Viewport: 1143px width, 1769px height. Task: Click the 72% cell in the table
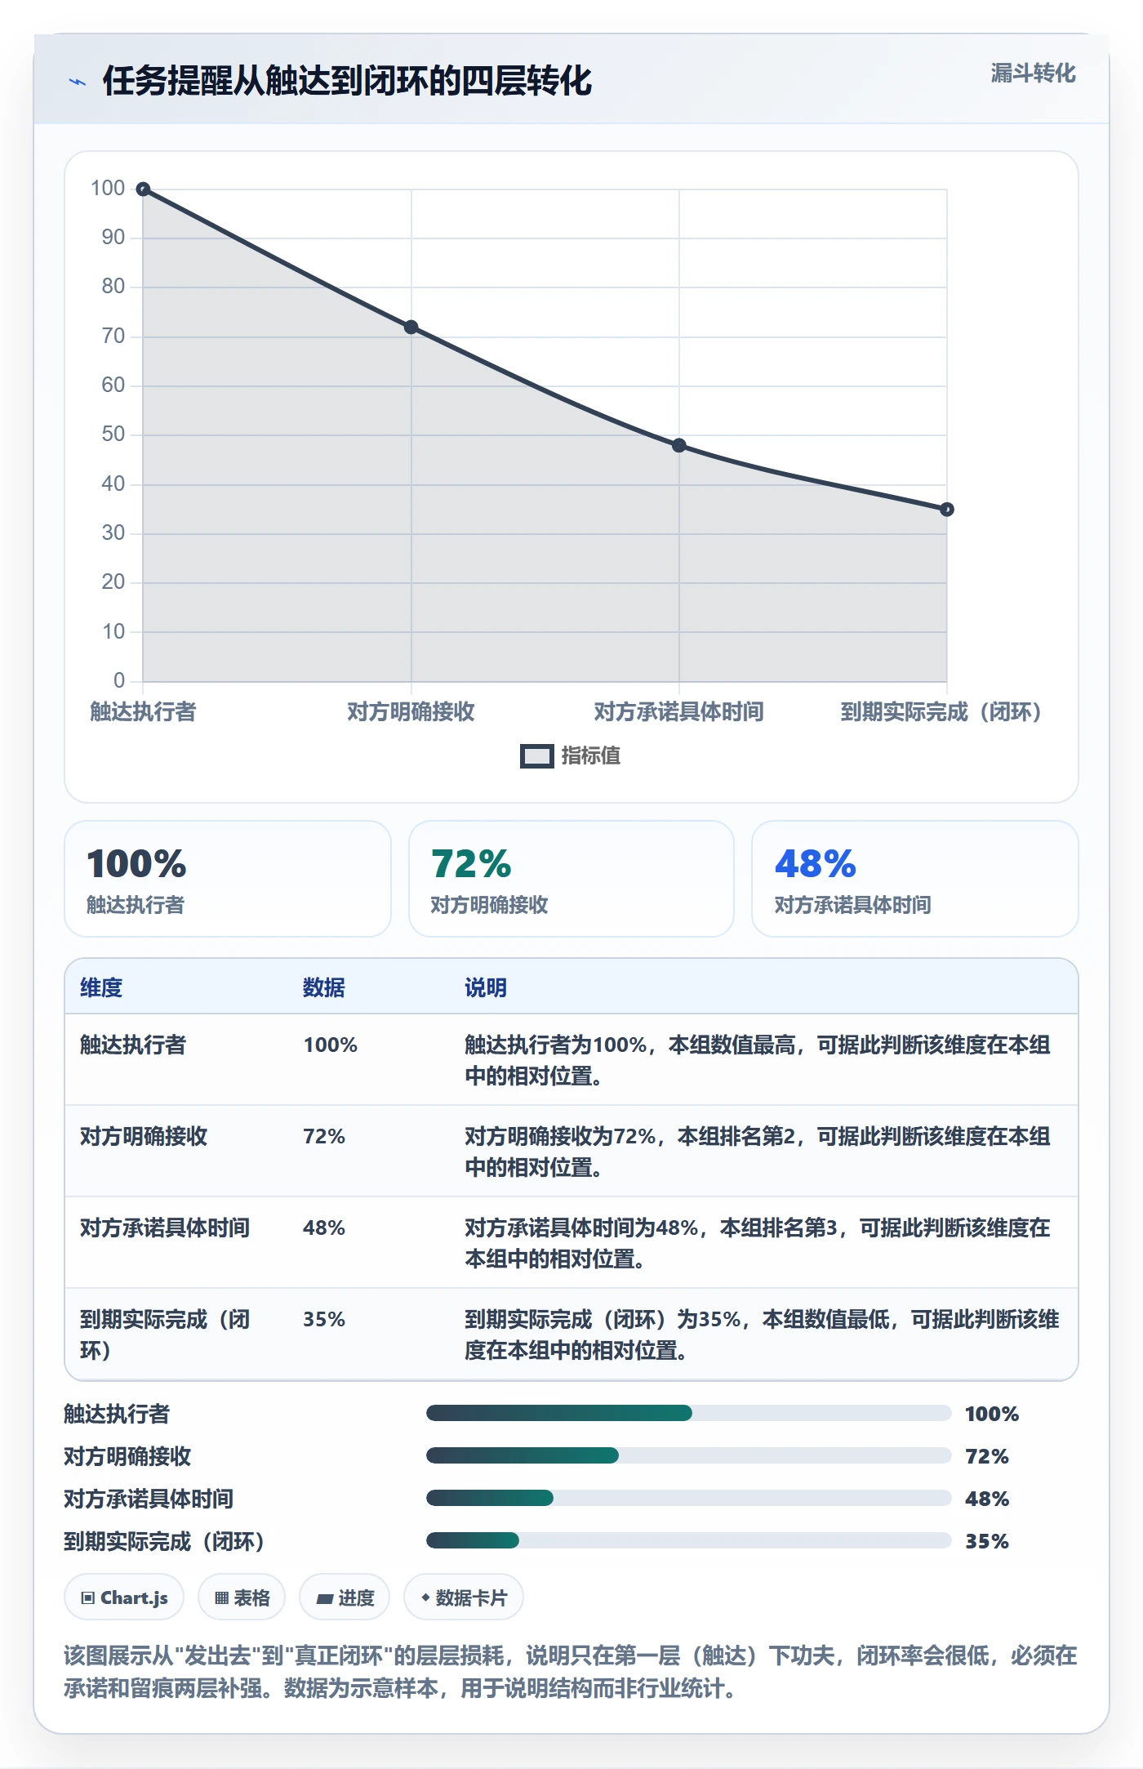point(324,1136)
